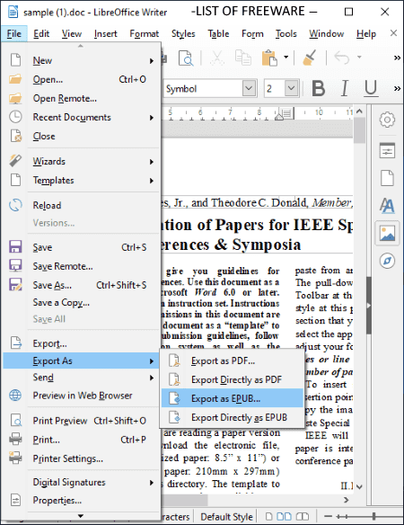Choose Export as PDF... option

click(x=233, y=361)
